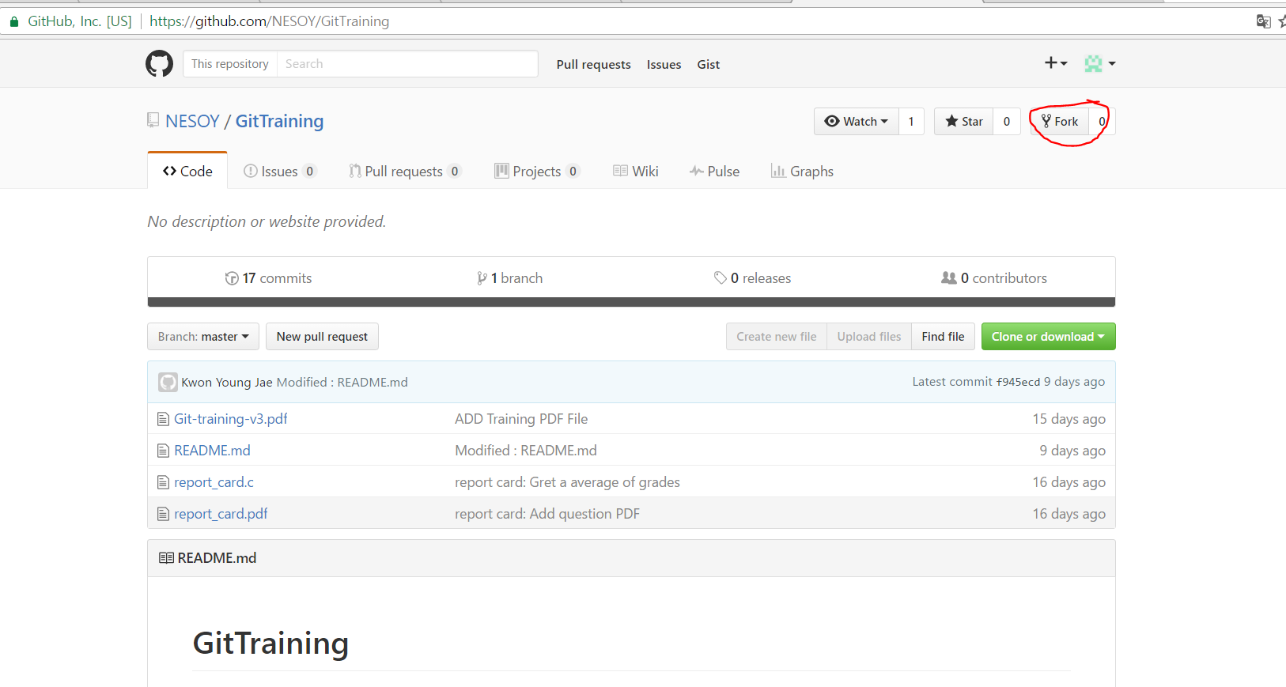Click the file icon next to README.md row
Viewport: 1286px width, 687px height.
pyautogui.click(x=163, y=451)
